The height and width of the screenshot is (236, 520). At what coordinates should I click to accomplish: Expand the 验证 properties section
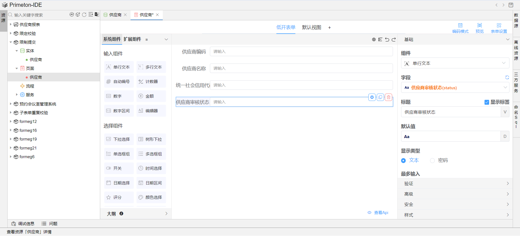click(455, 184)
